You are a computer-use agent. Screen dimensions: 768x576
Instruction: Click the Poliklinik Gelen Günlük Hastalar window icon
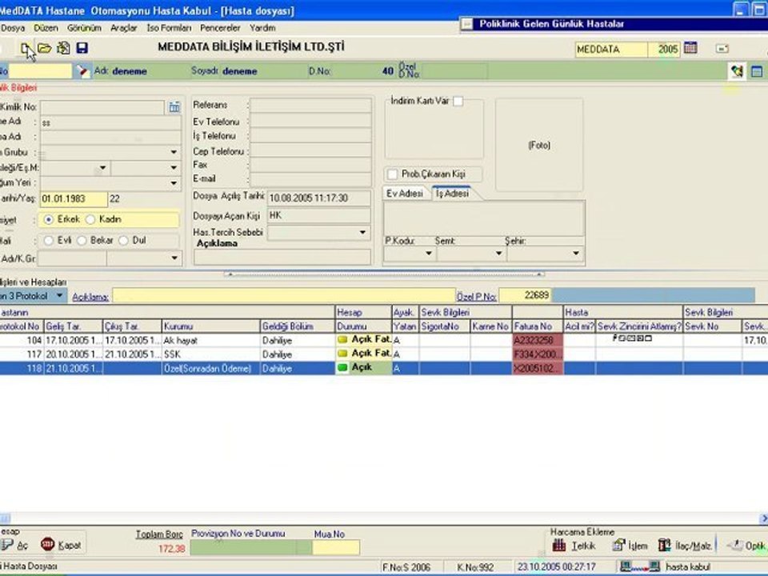[466, 23]
